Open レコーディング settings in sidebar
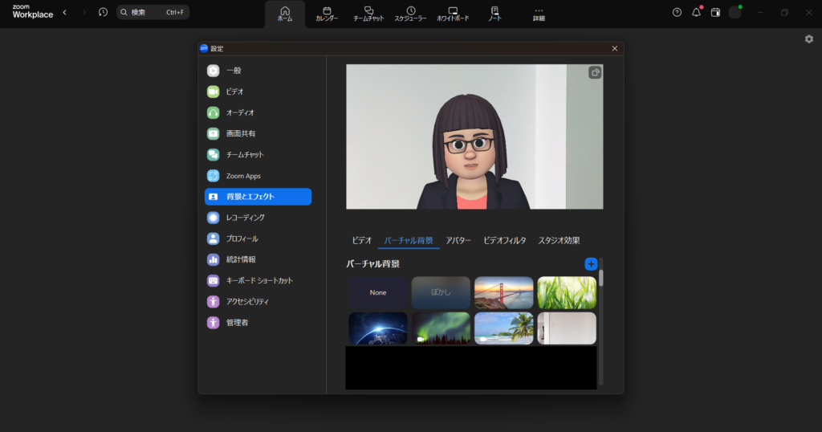Image resolution: width=822 pixels, height=432 pixels. (245, 218)
